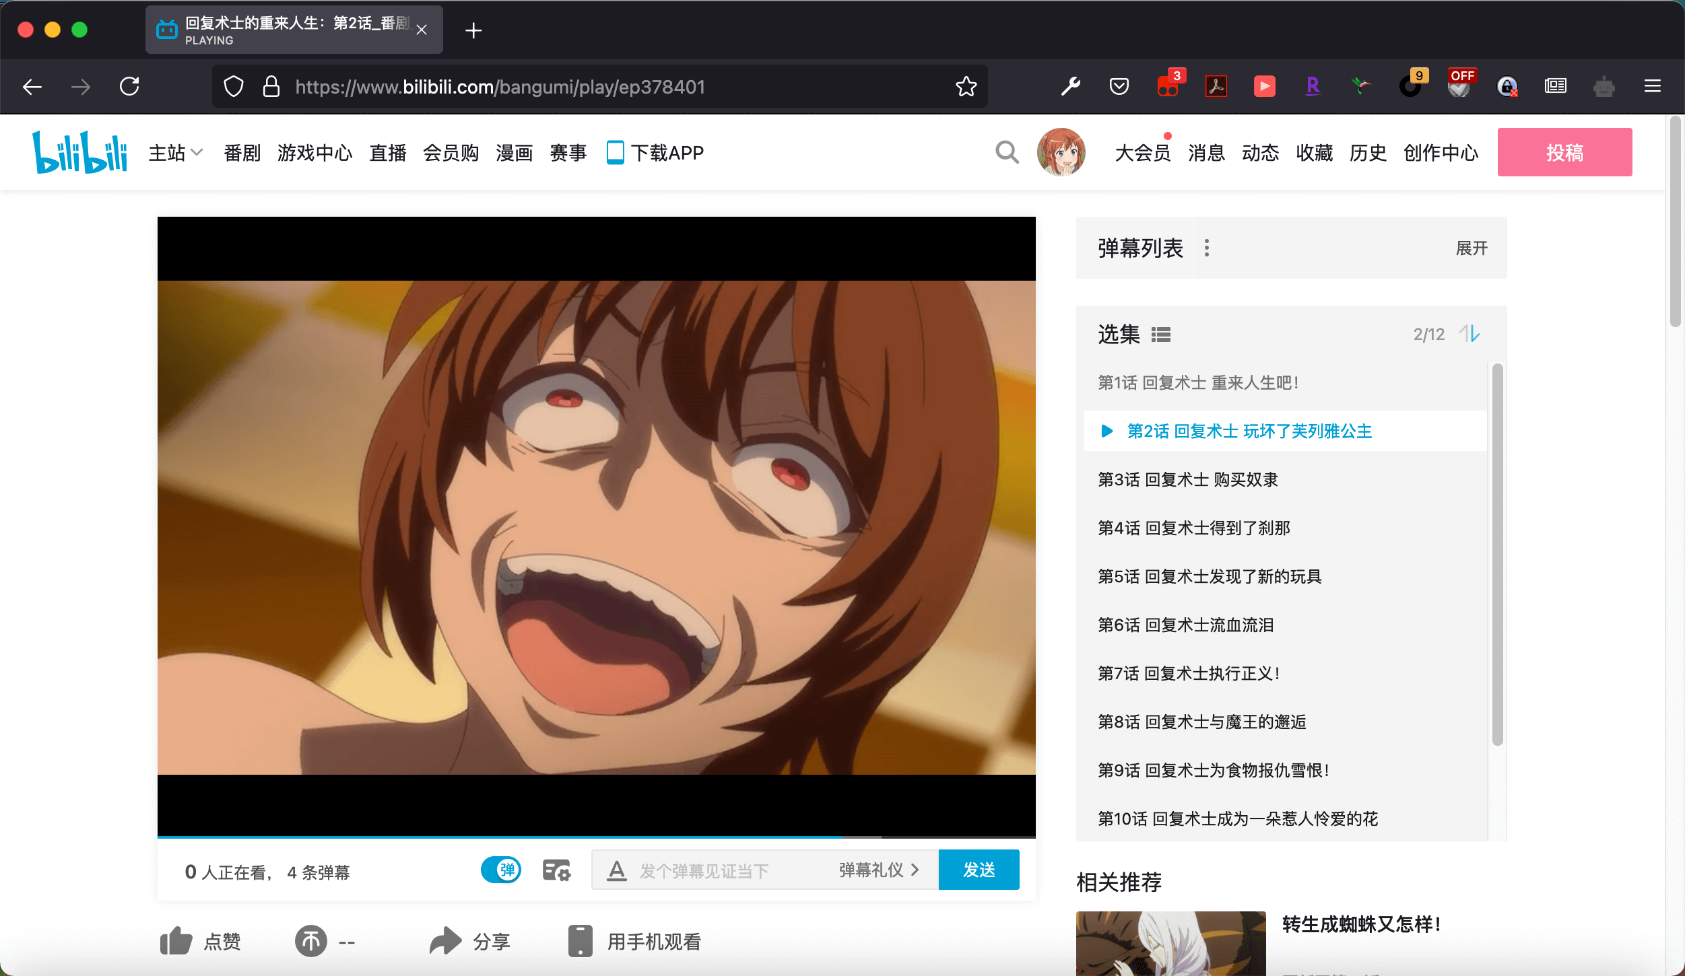Toggle episode sort order icon next to 2/12

(1472, 334)
